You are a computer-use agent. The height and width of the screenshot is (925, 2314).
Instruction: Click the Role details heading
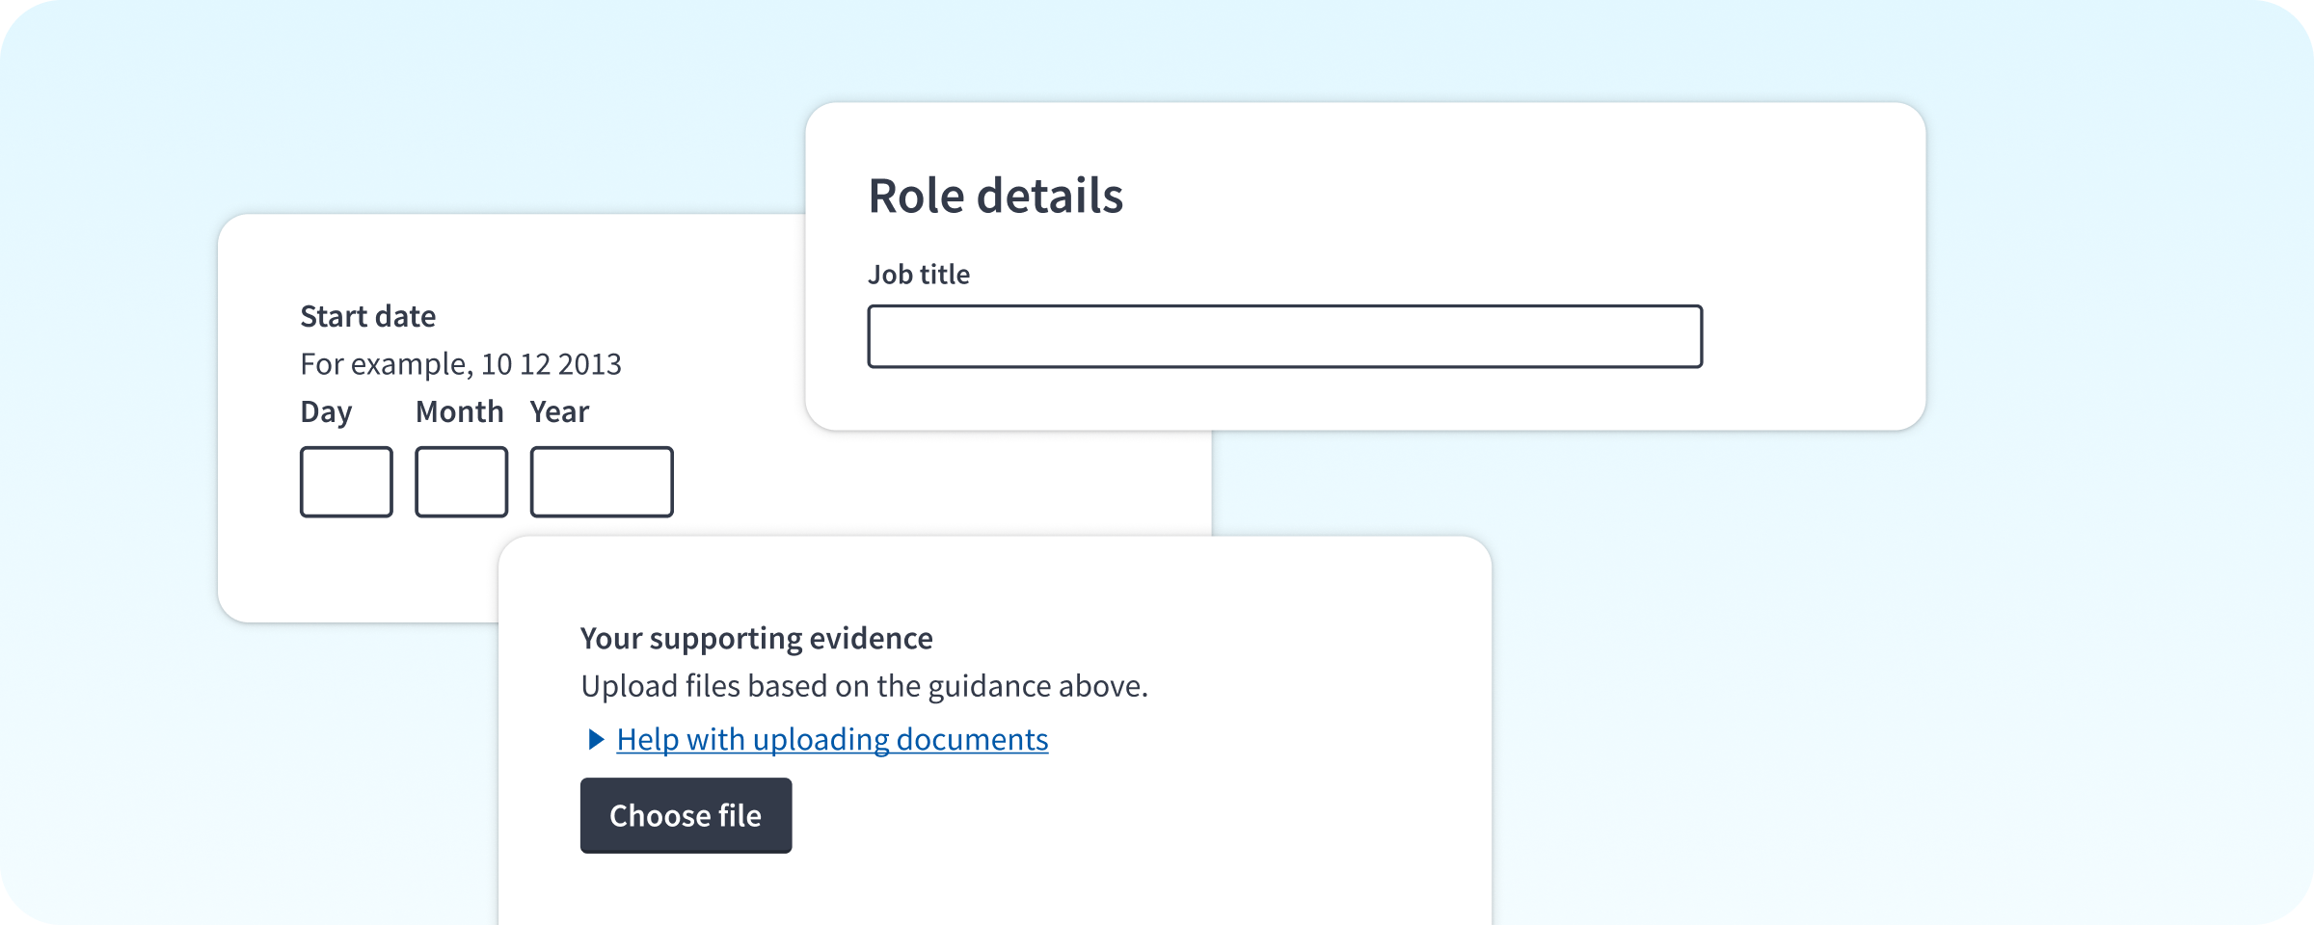tap(996, 196)
